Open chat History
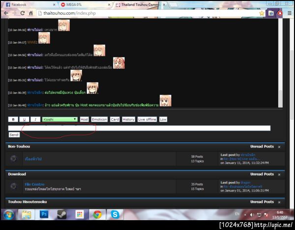Screen dimensions: 295x230 (x=128, y=119)
